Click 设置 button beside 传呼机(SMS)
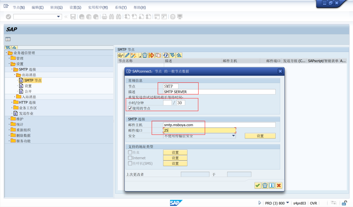This screenshot has width=353, height=207. coord(175,163)
